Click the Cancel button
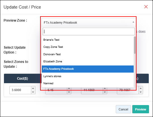 tap(123, 109)
